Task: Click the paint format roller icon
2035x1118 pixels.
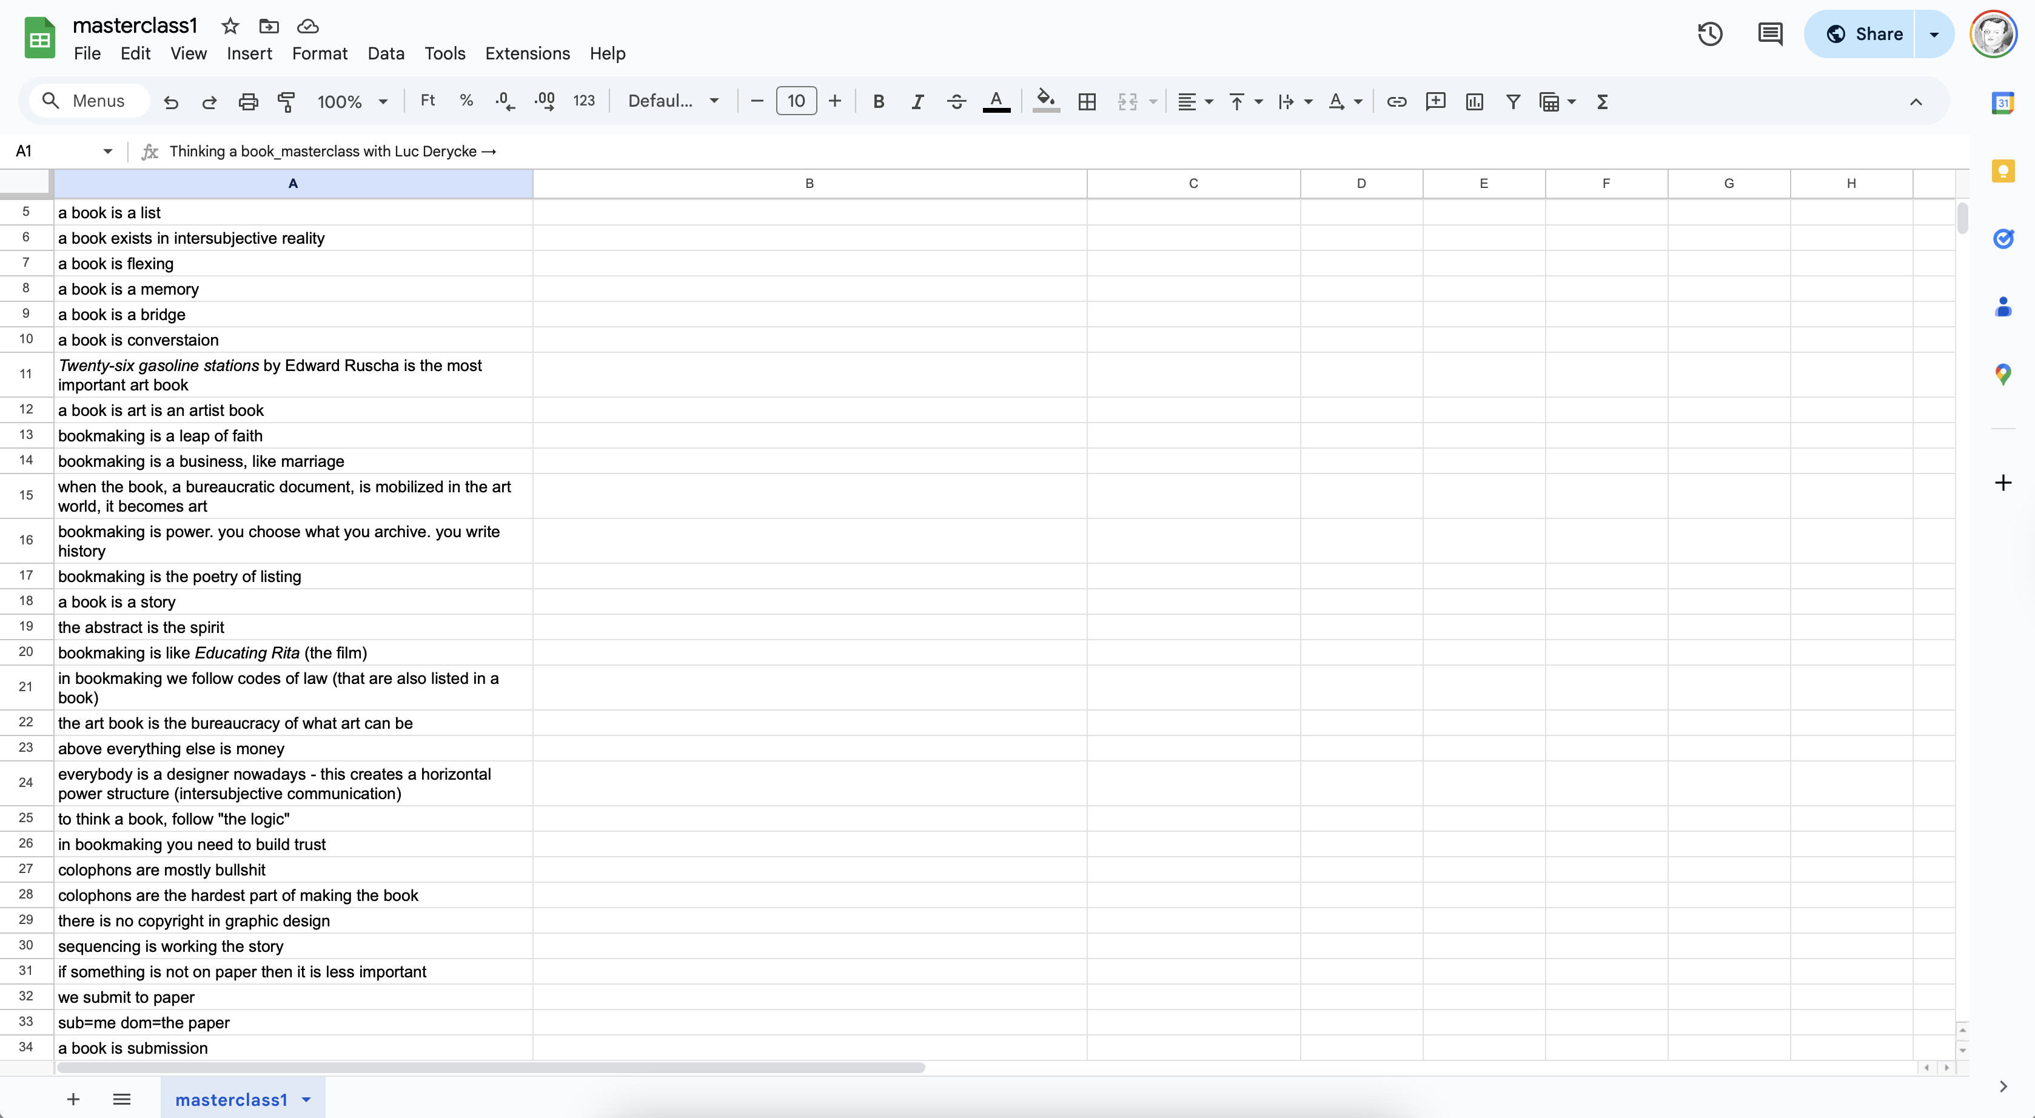Action: click(286, 101)
